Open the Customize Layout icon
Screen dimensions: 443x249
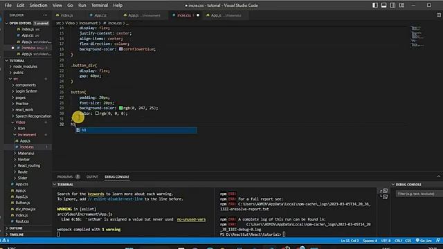[401, 5]
